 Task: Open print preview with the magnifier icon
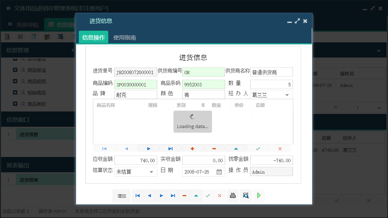point(246,196)
